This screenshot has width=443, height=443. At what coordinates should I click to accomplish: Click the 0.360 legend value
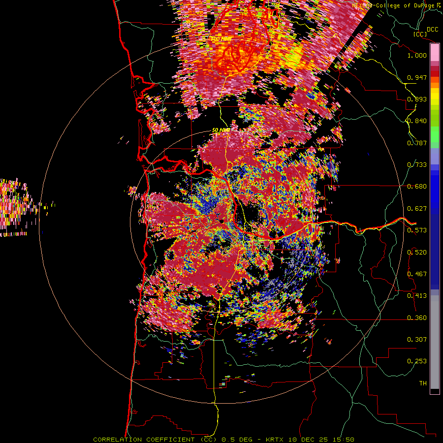click(x=417, y=318)
